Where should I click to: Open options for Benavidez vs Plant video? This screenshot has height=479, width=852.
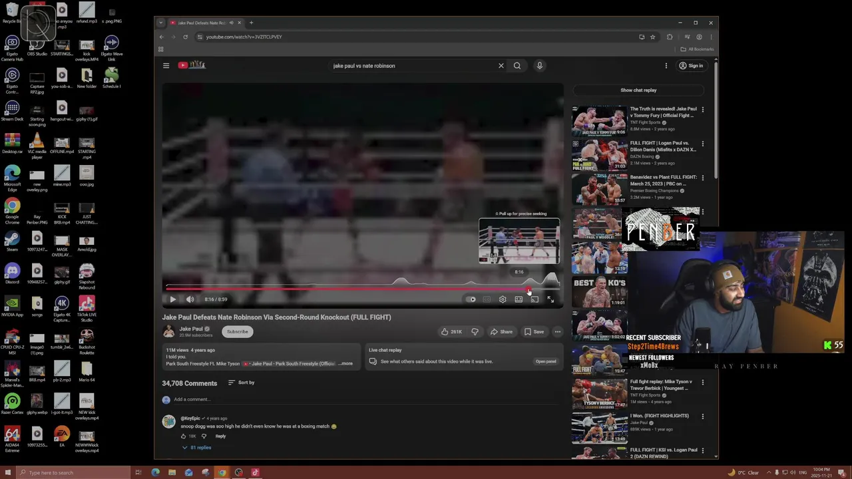click(702, 178)
